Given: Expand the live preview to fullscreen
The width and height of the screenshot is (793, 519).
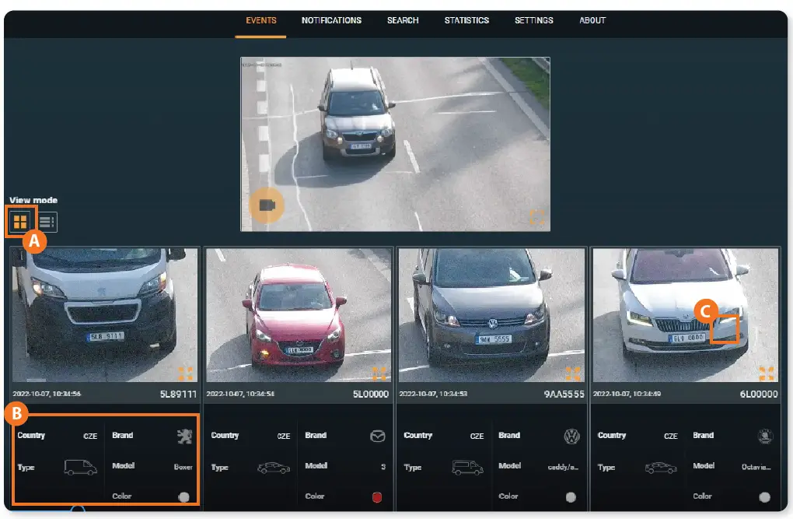Looking at the screenshot, I should click(536, 217).
